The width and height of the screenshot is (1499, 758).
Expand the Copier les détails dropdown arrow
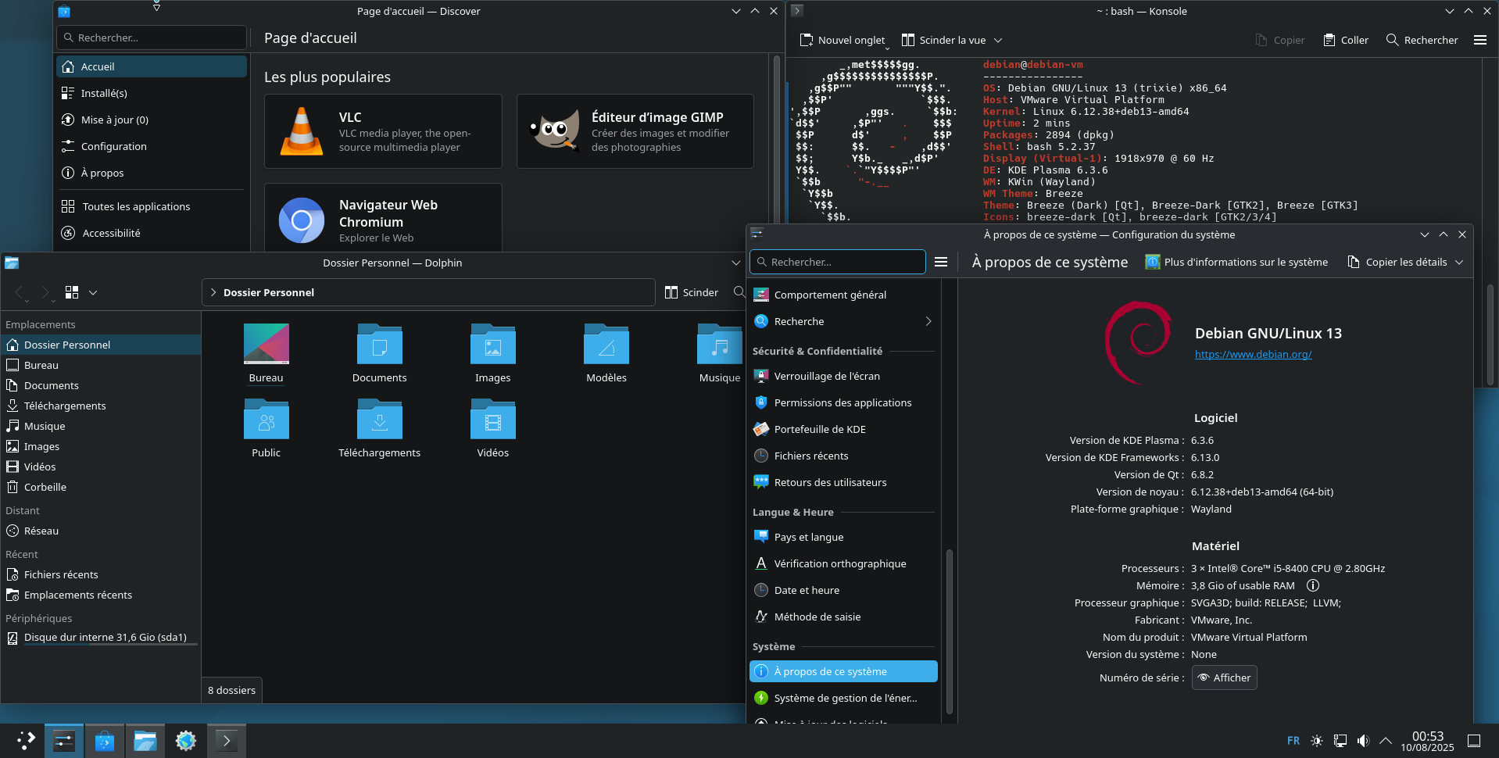point(1459,263)
